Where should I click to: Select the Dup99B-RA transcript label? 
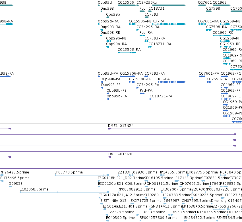point(110,27)
